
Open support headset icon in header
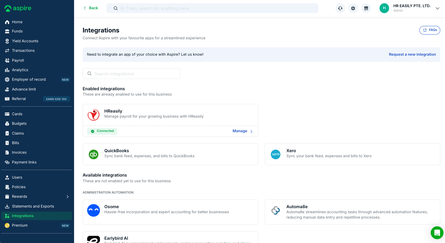(340, 8)
